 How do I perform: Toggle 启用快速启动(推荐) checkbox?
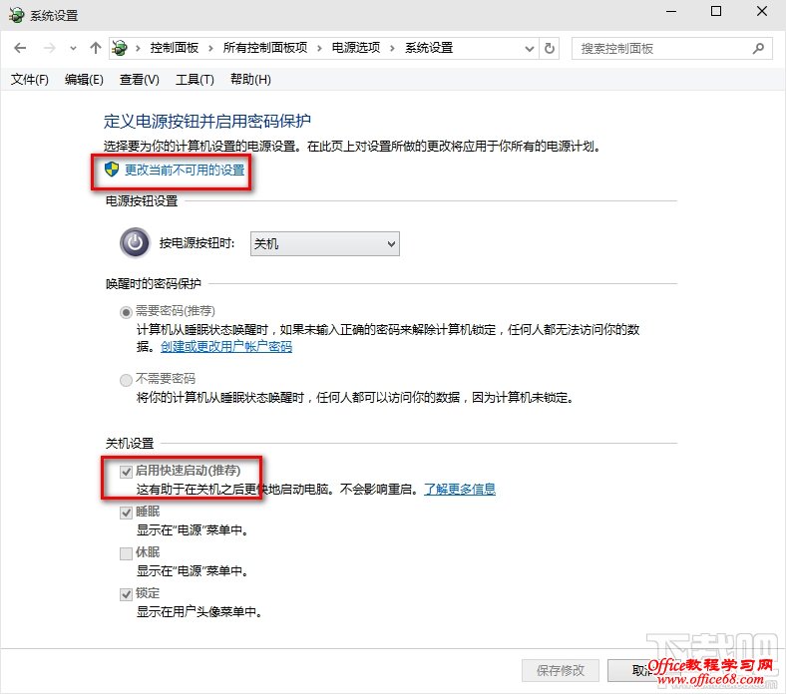click(126, 472)
